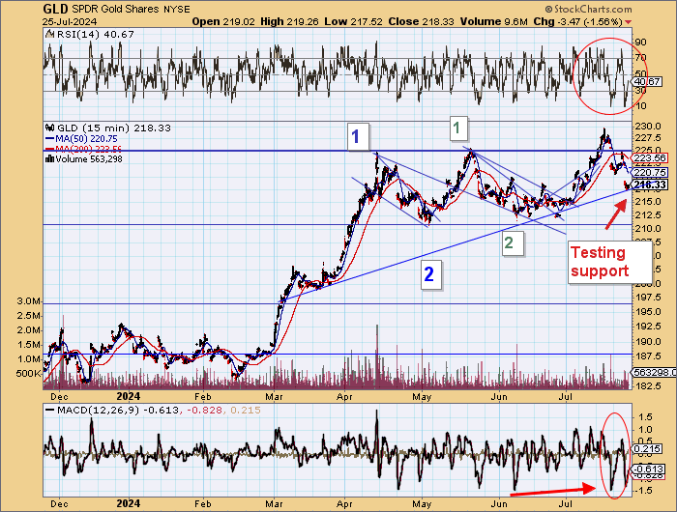This screenshot has width=677, height=512.
Task: Click the High 219.26 value
Action: (x=290, y=21)
